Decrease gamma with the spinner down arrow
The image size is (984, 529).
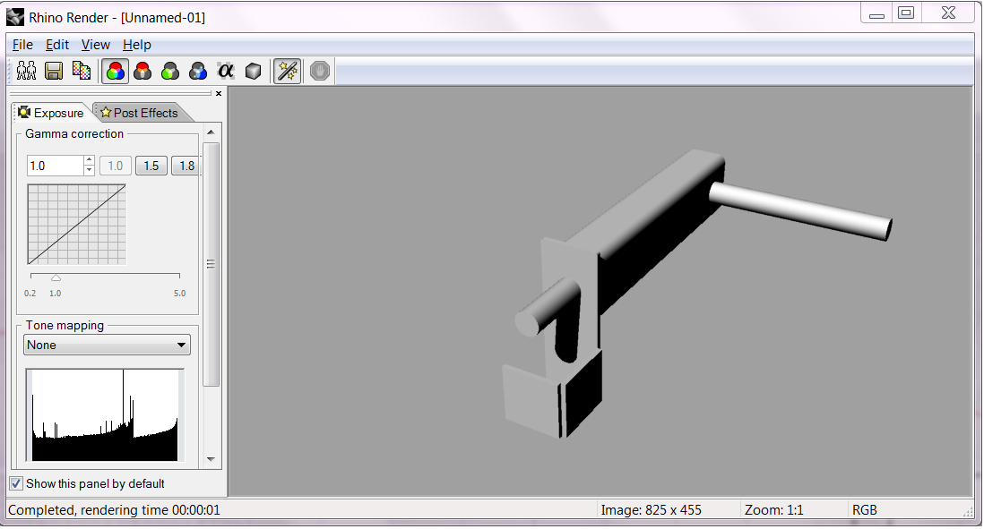click(x=89, y=170)
